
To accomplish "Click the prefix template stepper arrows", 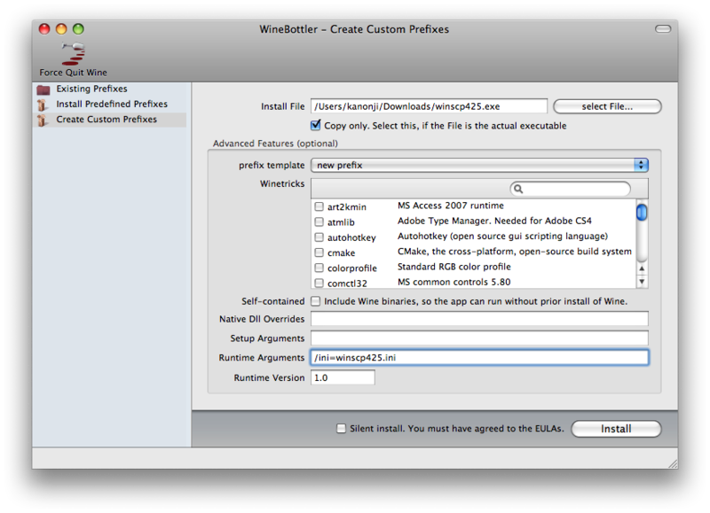I will click(641, 165).
